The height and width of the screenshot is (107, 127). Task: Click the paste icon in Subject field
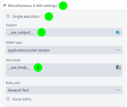(118, 32)
